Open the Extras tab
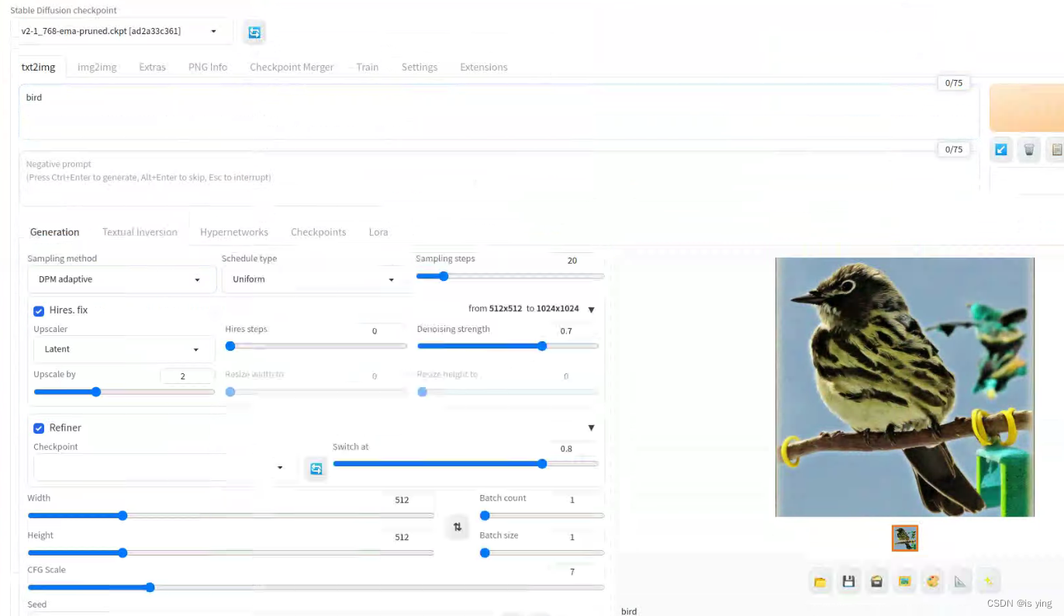This screenshot has height=616, width=1064. pyautogui.click(x=152, y=67)
